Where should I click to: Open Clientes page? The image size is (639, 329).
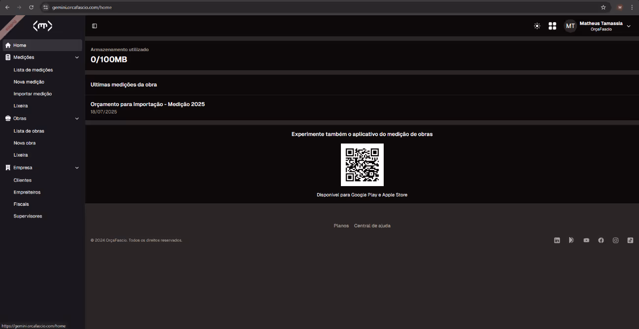tap(23, 180)
